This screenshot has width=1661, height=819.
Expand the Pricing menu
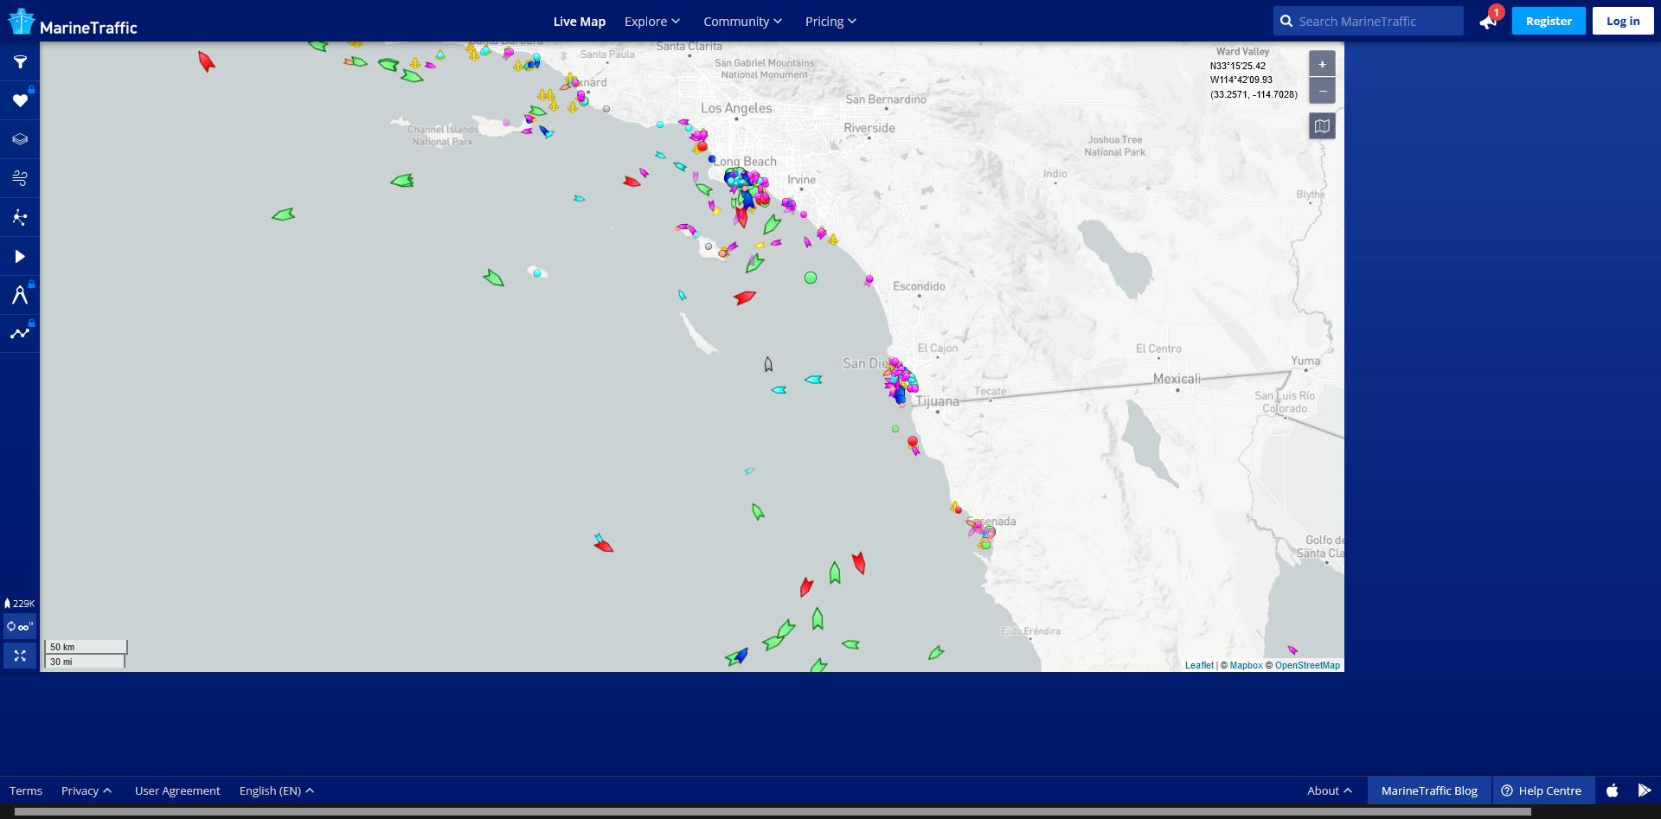click(830, 22)
